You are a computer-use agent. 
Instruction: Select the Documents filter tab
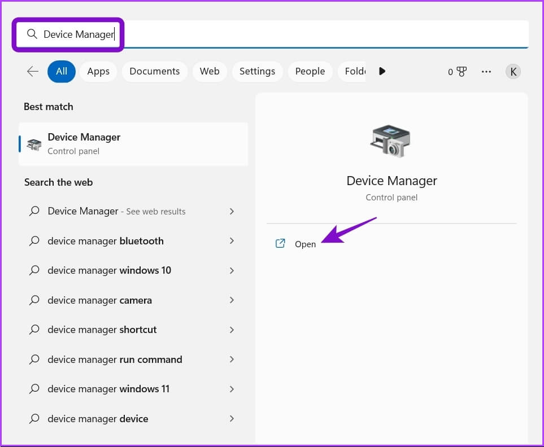tap(154, 71)
